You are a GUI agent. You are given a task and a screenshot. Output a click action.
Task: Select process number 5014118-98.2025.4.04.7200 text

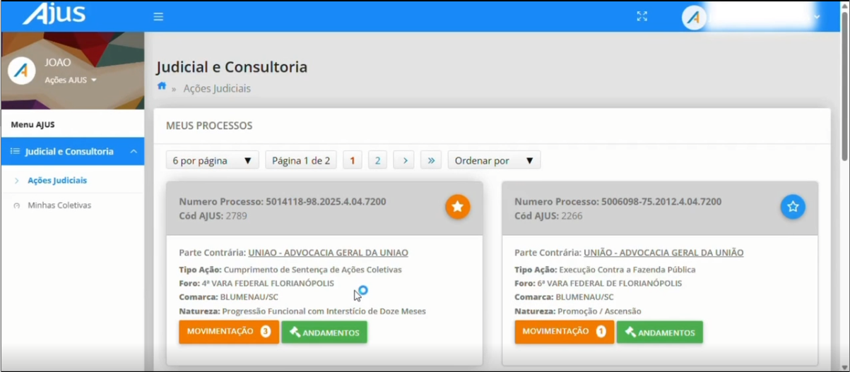pos(326,202)
